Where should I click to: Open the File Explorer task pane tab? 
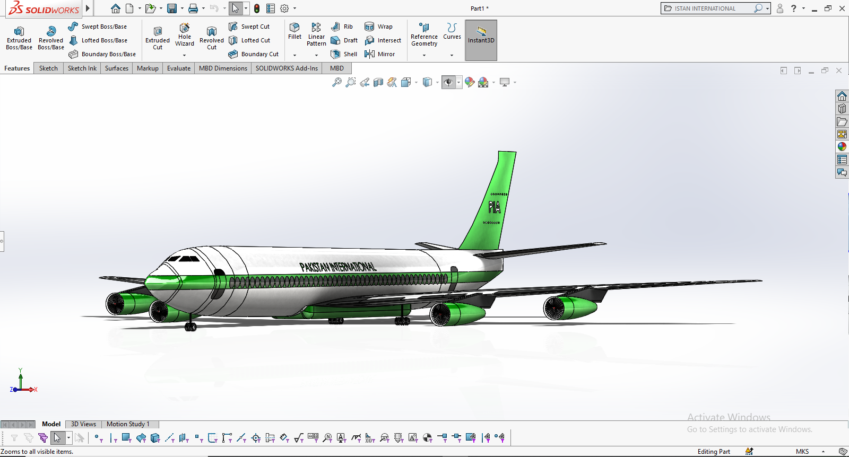click(x=842, y=121)
